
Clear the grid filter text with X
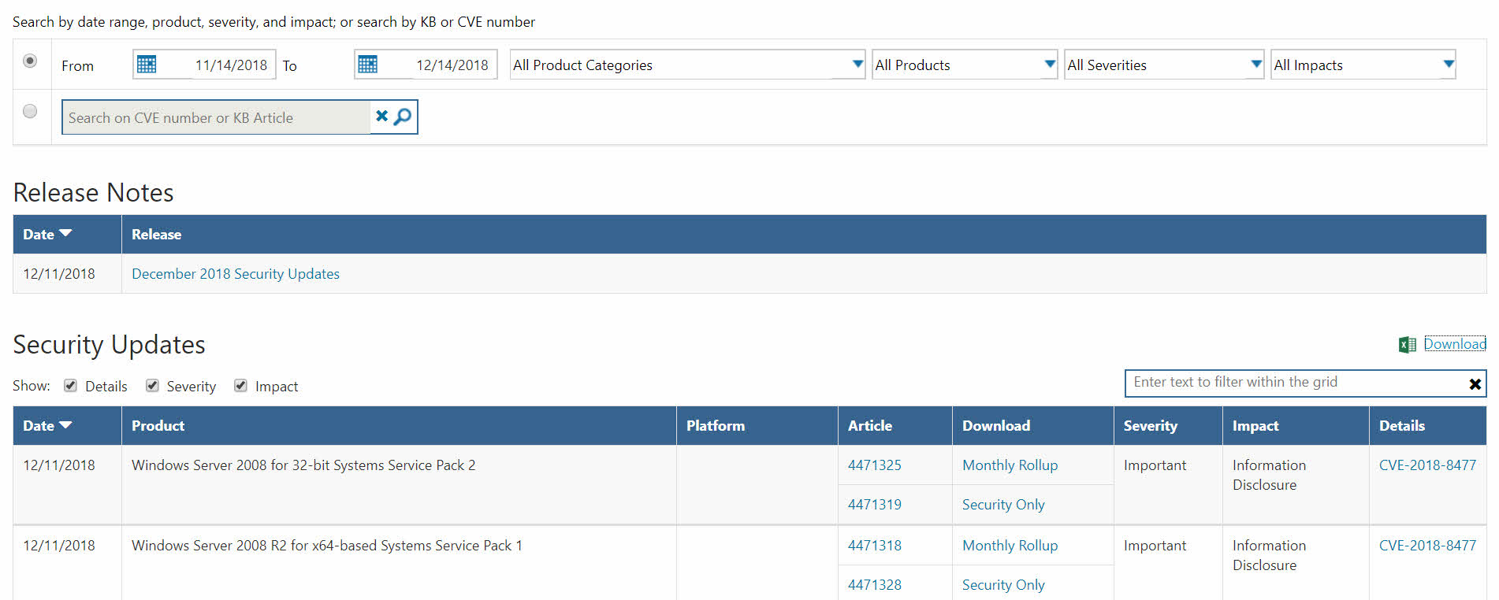[x=1475, y=384]
